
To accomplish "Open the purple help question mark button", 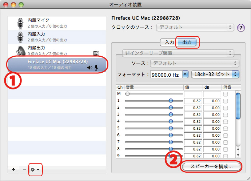I will tap(240, 28).
